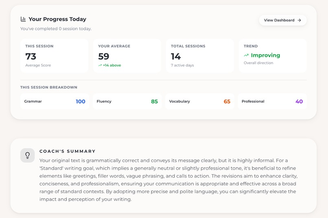Select the Total Sessions value 14
The width and height of the screenshot is (328, 218).
[x=176, y=56]
